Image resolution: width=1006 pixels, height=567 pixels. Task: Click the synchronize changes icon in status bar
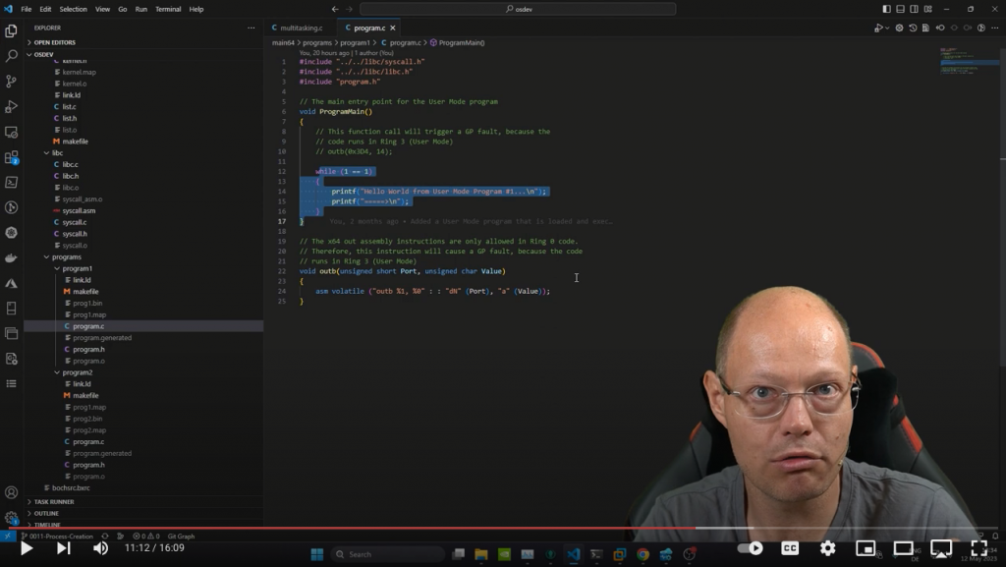[104, 537]
